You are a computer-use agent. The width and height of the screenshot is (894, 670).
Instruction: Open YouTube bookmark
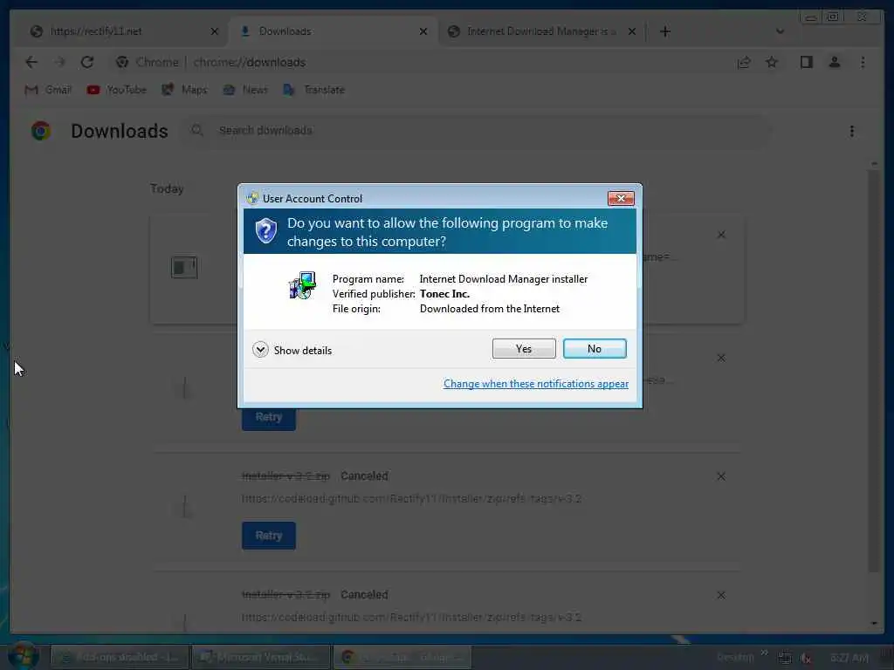tap(117, 90)
